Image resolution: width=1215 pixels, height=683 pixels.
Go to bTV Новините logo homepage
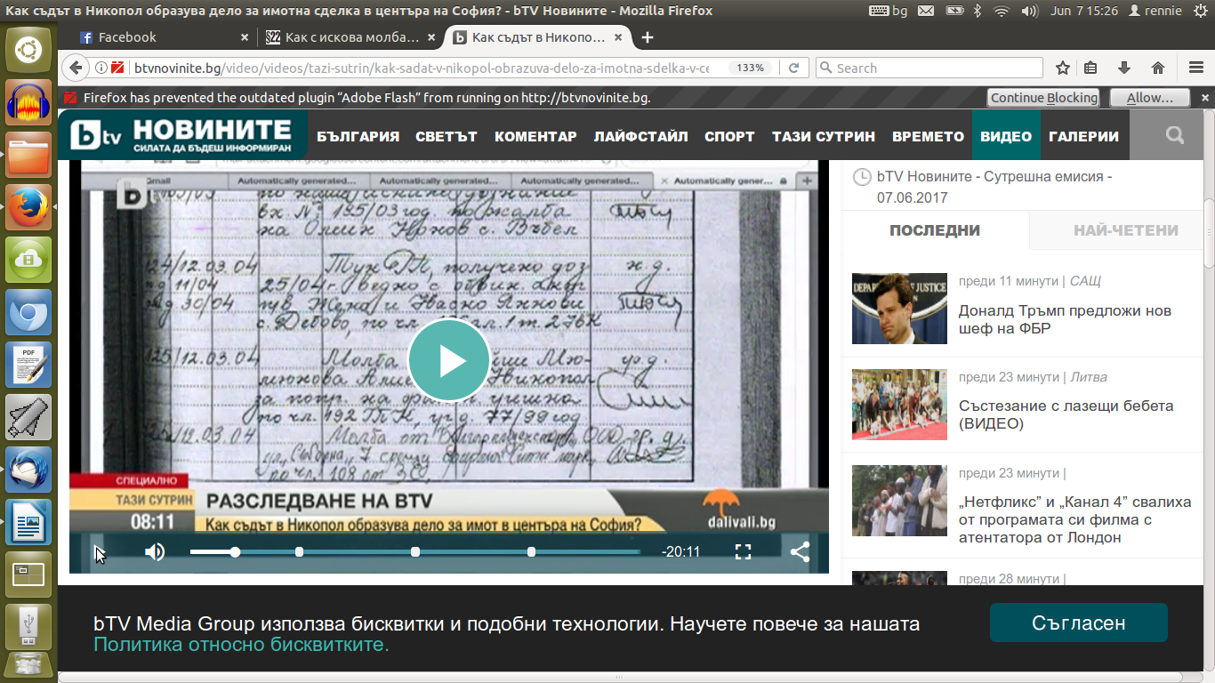click(182, 134)
